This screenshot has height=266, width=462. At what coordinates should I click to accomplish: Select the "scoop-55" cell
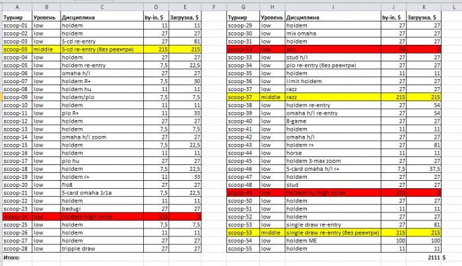point(243,248)
